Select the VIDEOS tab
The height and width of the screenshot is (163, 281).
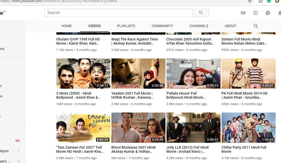94,26
